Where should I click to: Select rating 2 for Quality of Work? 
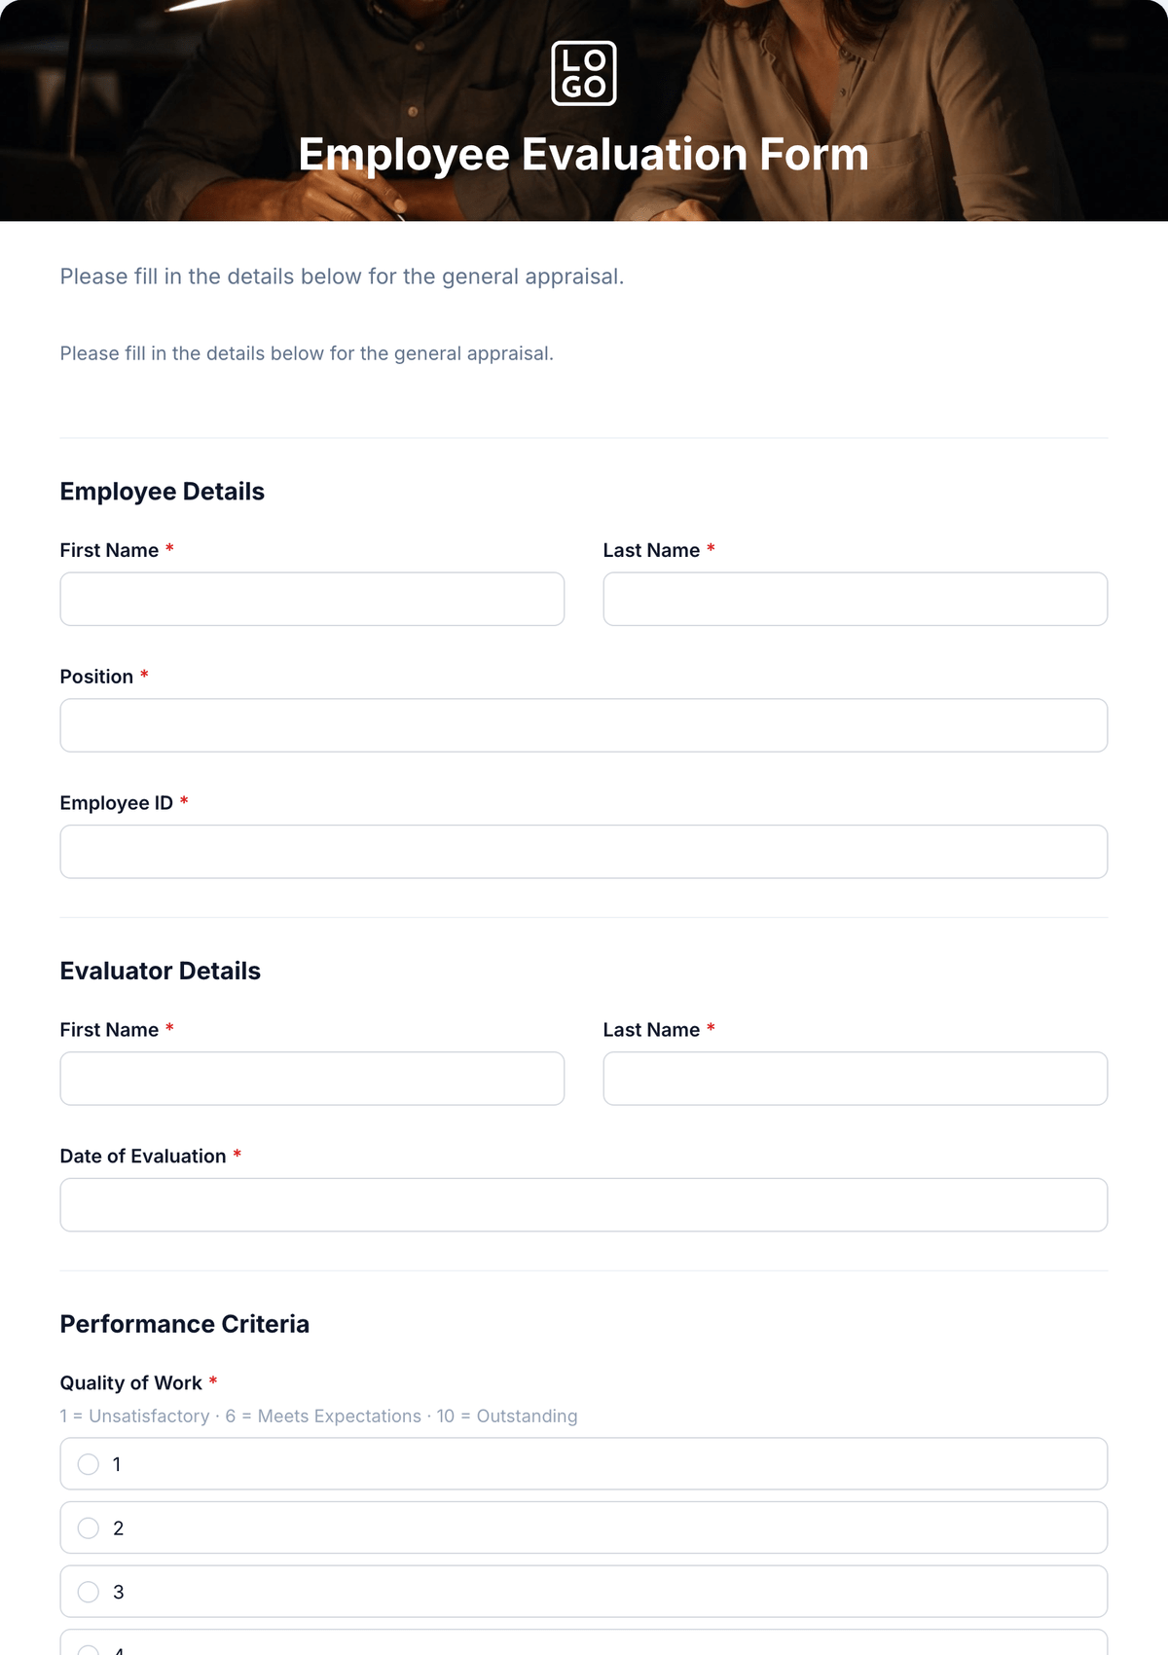tap(584, 1527)
